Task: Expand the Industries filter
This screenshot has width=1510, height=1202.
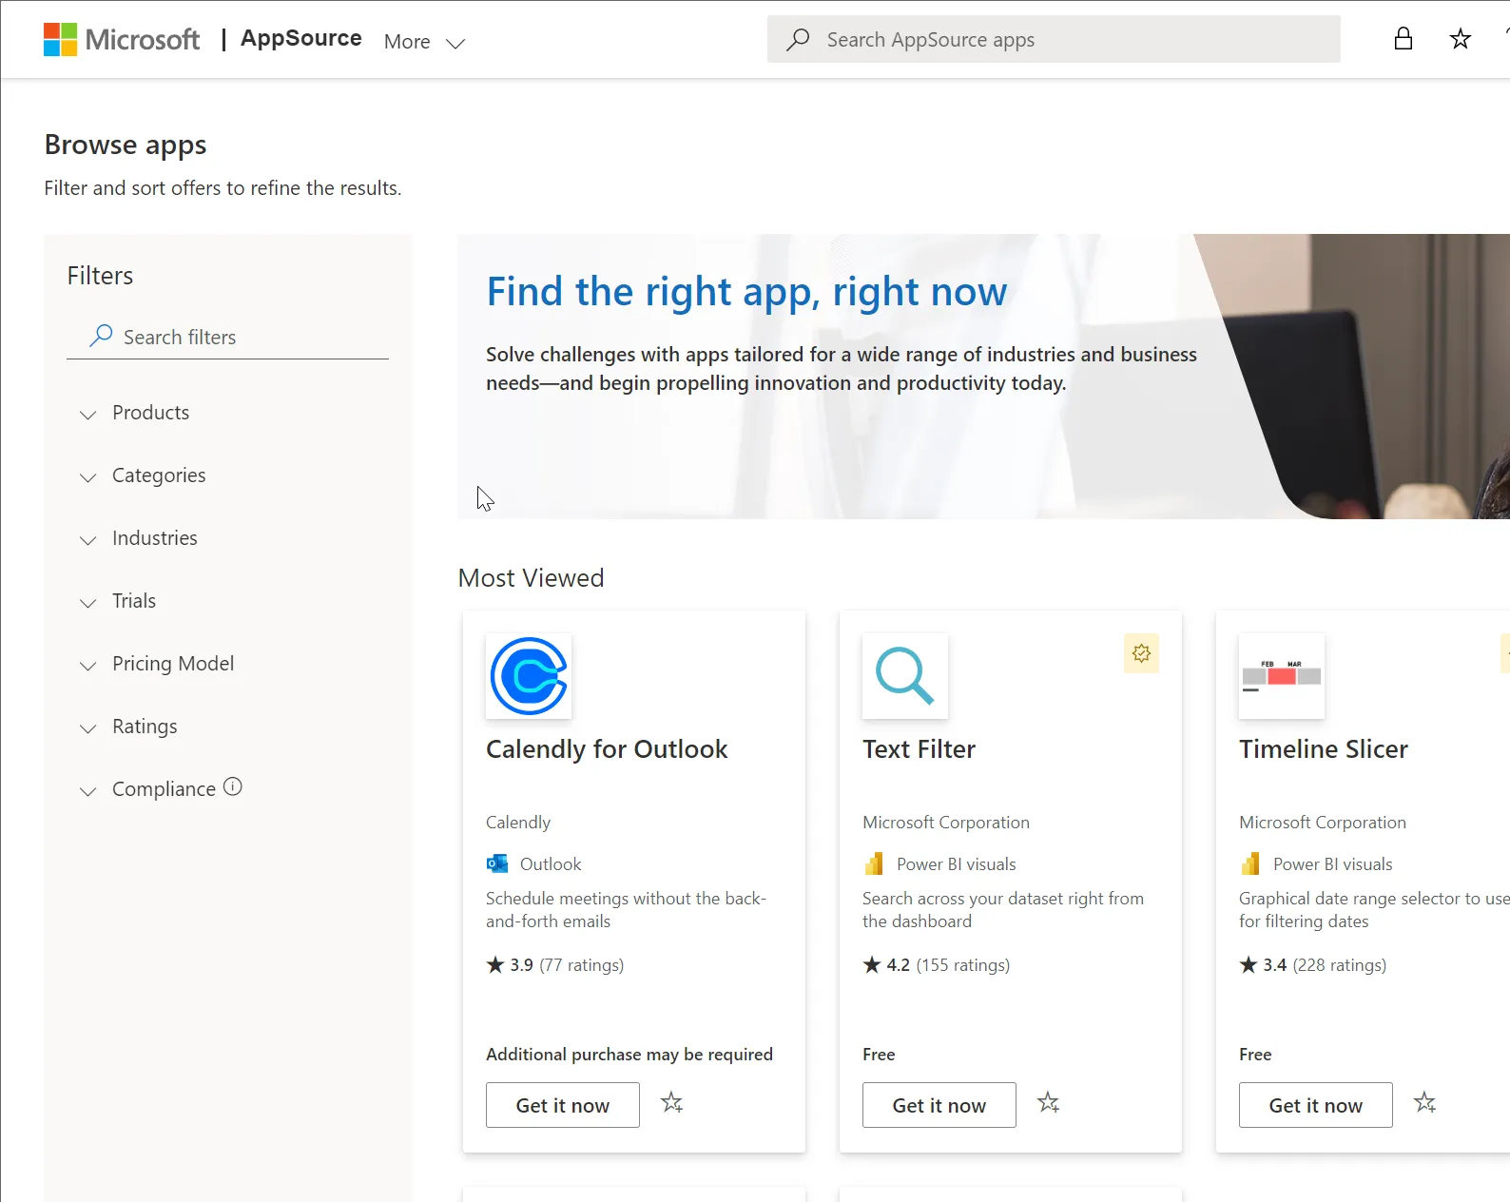Action: 139,538
